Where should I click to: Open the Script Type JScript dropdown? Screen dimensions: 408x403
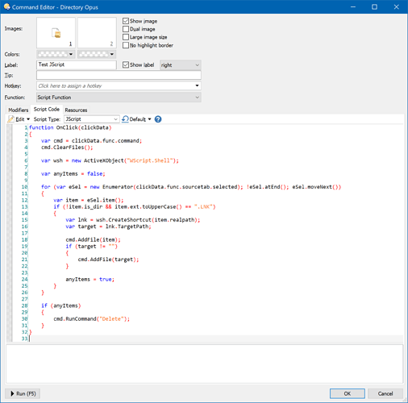click(91, 119)
